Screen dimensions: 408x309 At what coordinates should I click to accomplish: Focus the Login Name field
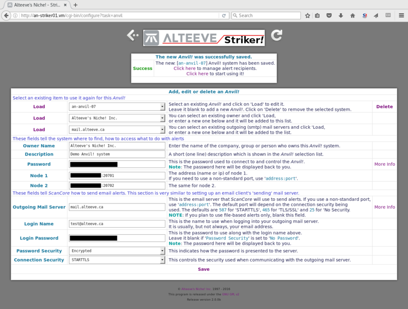point(117,224)
